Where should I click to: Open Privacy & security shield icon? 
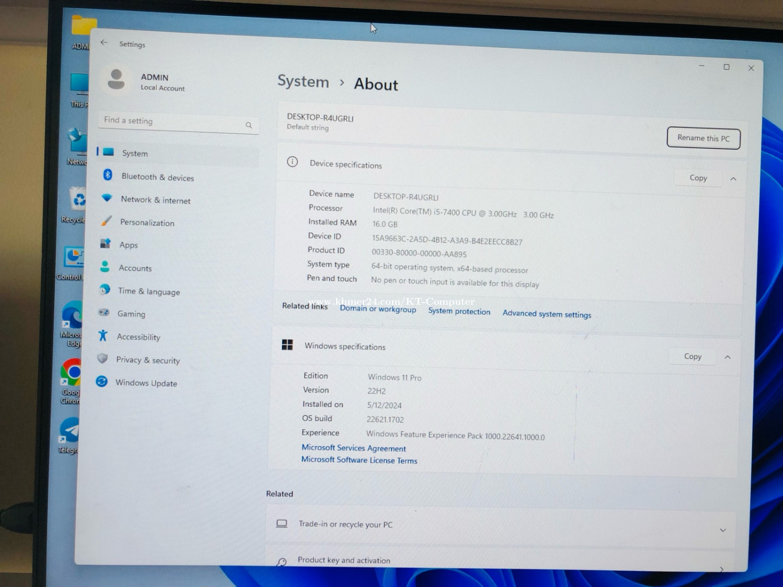click(x=102, y=358)
